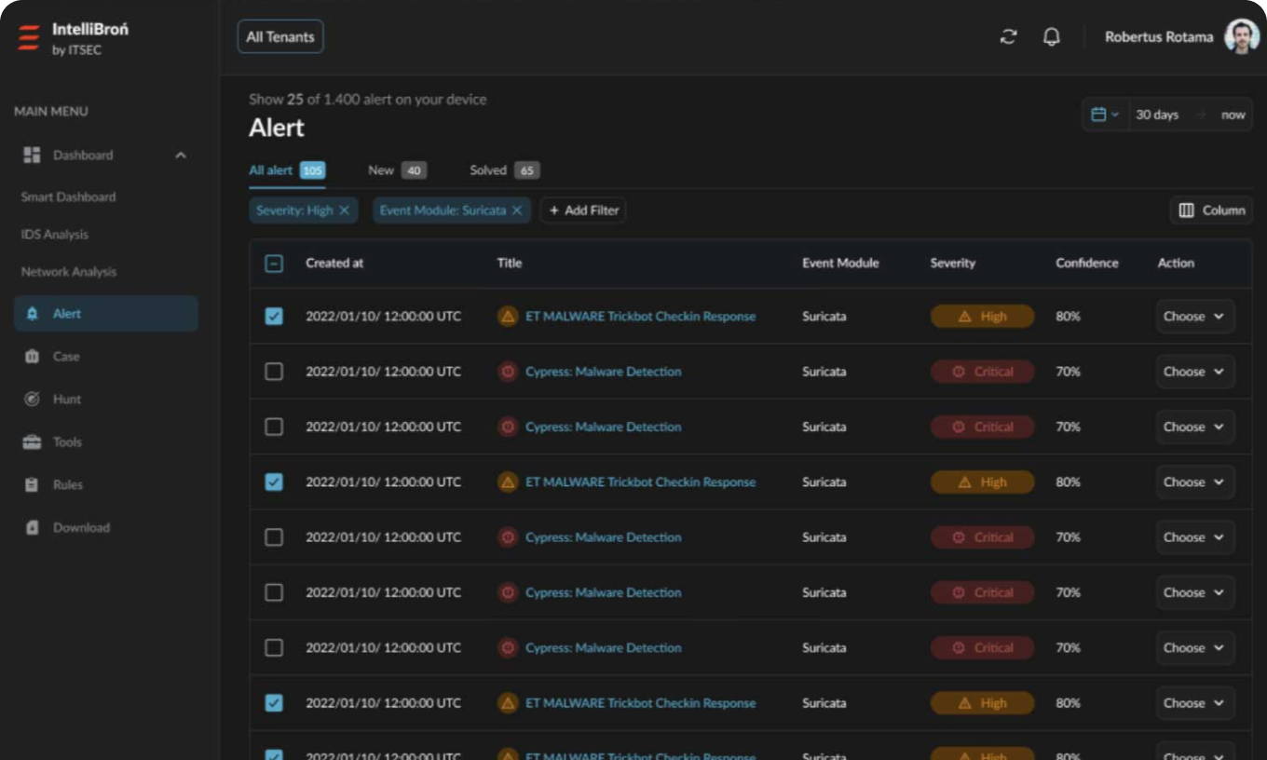Viewport: 1267px width, 760px height.
Task: Click the Case icon in sidebar
Action: point(32,356)
